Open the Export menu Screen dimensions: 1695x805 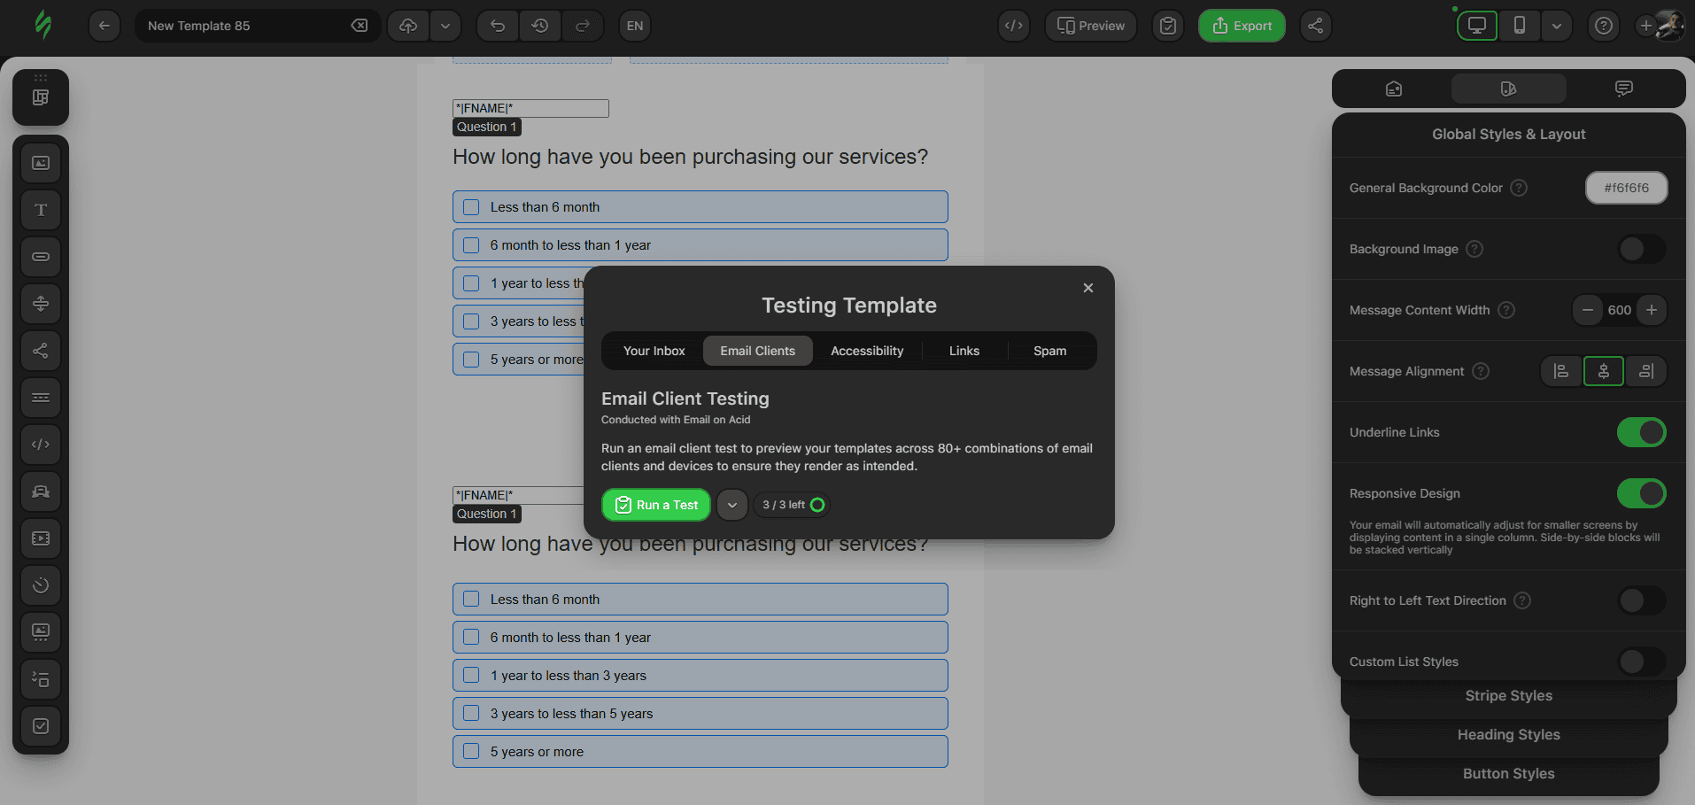[x=1242, y=26]
